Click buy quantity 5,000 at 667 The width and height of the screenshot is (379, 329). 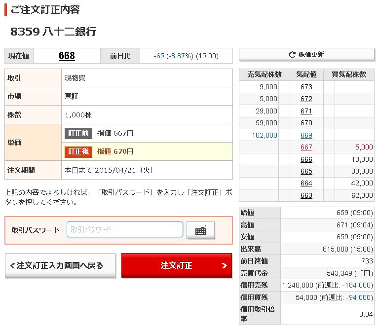point(364,147)
